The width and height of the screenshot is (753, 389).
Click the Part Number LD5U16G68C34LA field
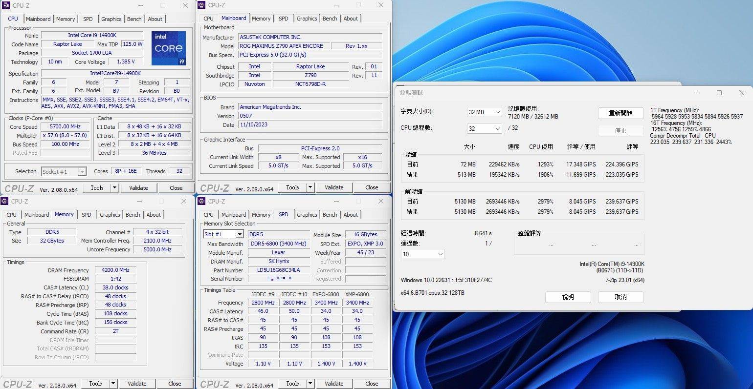click(279, 270)
